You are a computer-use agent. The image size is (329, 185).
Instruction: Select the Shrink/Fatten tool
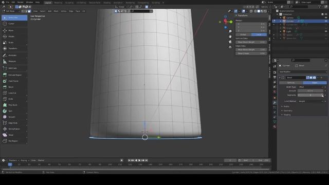click(x=14, y=129)
